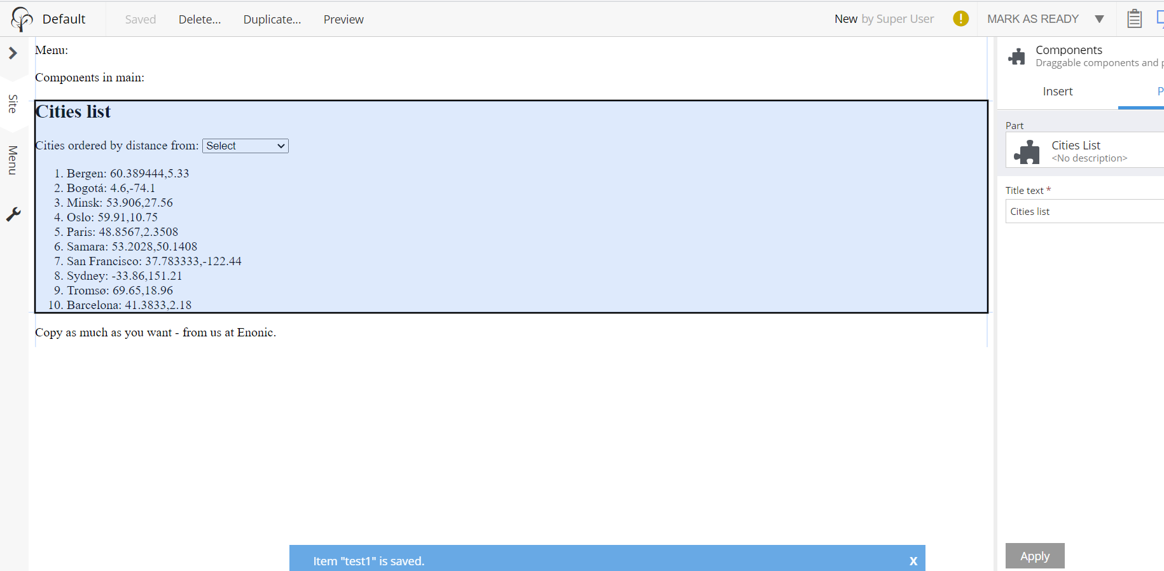Open the cities distance Select dropdown
1164x571 pixels.
point(246,146)
